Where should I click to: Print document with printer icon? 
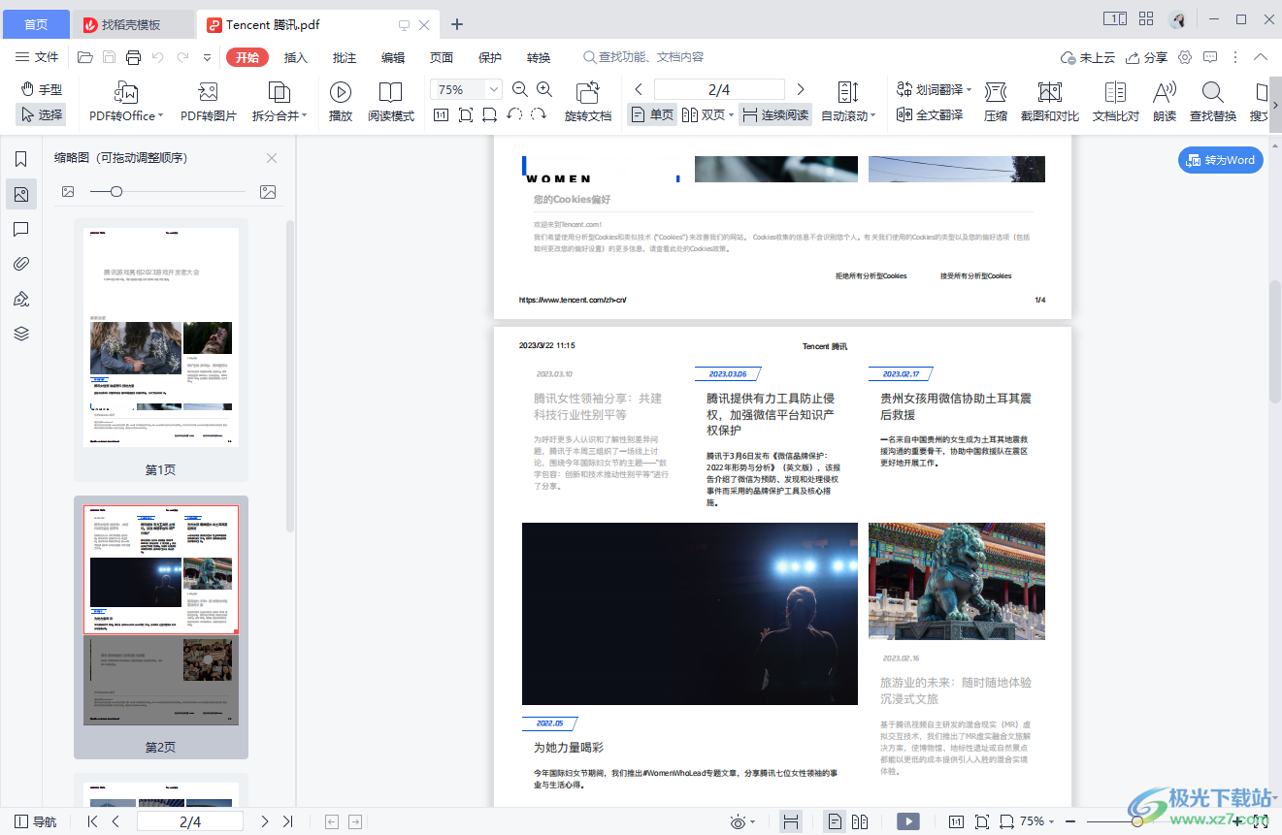click(x=133, y=57)
